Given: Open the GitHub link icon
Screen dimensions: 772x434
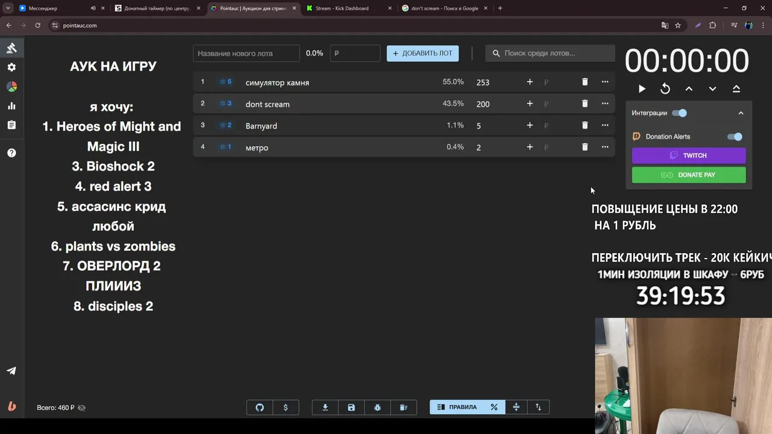Looking at the screenshot, I should tap(260, 407).
